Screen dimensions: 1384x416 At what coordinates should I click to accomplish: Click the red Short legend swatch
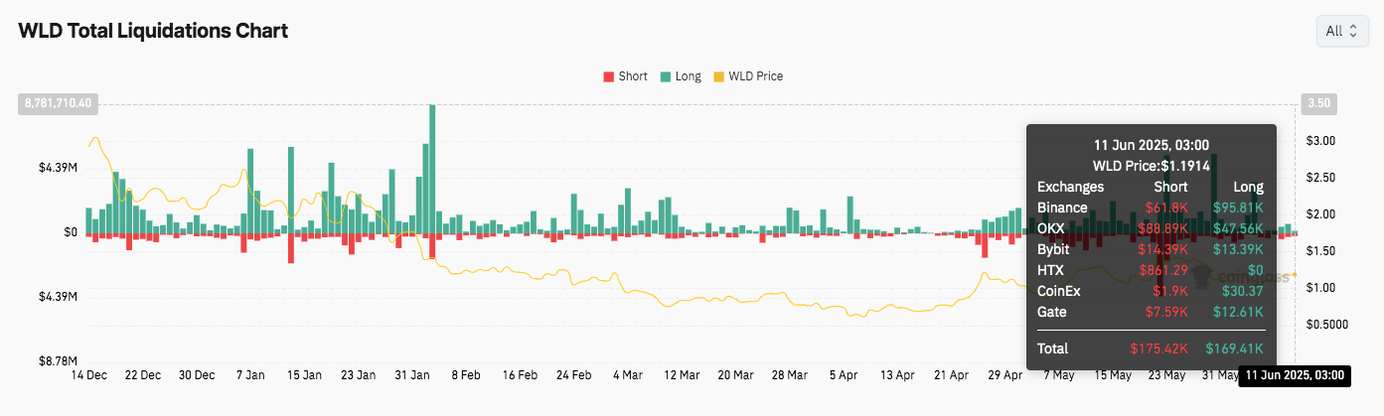[x=608, y=76]
